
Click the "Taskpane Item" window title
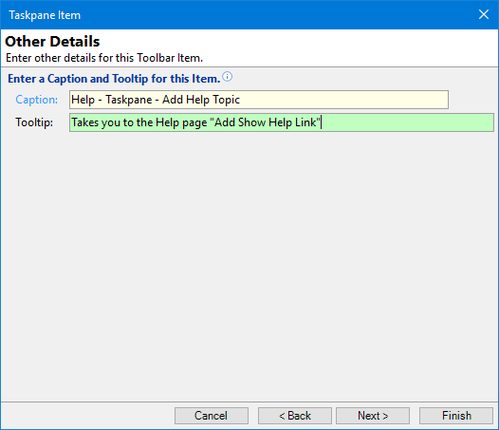[45, 15]
